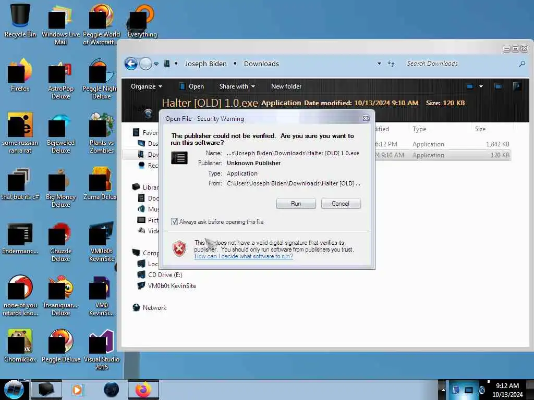Click the search magnifier icon in Explorer

521,64
